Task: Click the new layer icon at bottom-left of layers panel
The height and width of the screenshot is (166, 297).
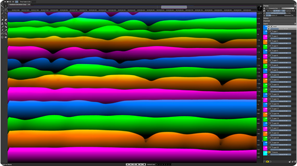Action: tap(264, 162)
